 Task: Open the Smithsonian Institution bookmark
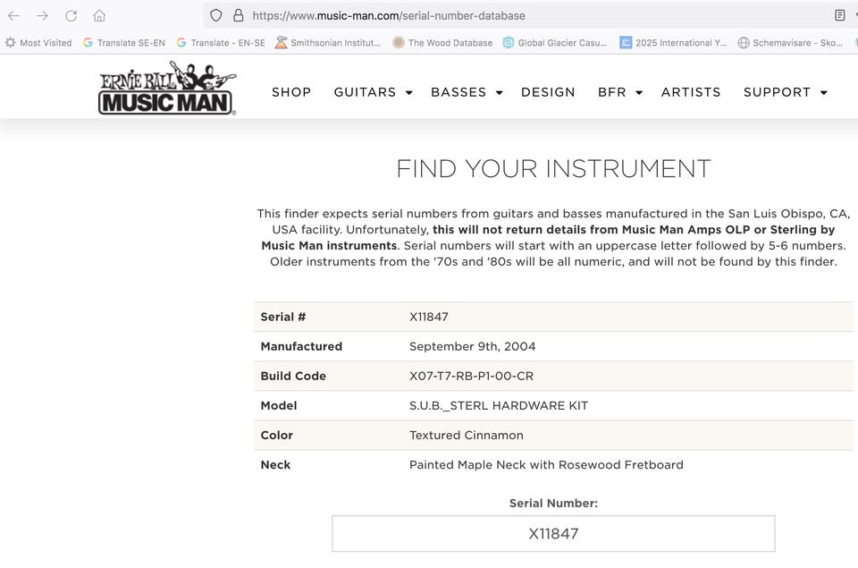click(328, 42)
